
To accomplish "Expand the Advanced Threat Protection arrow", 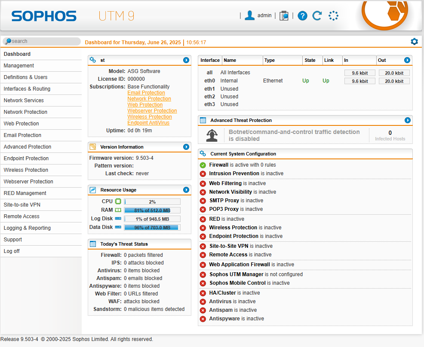I will tap(408, 120).
